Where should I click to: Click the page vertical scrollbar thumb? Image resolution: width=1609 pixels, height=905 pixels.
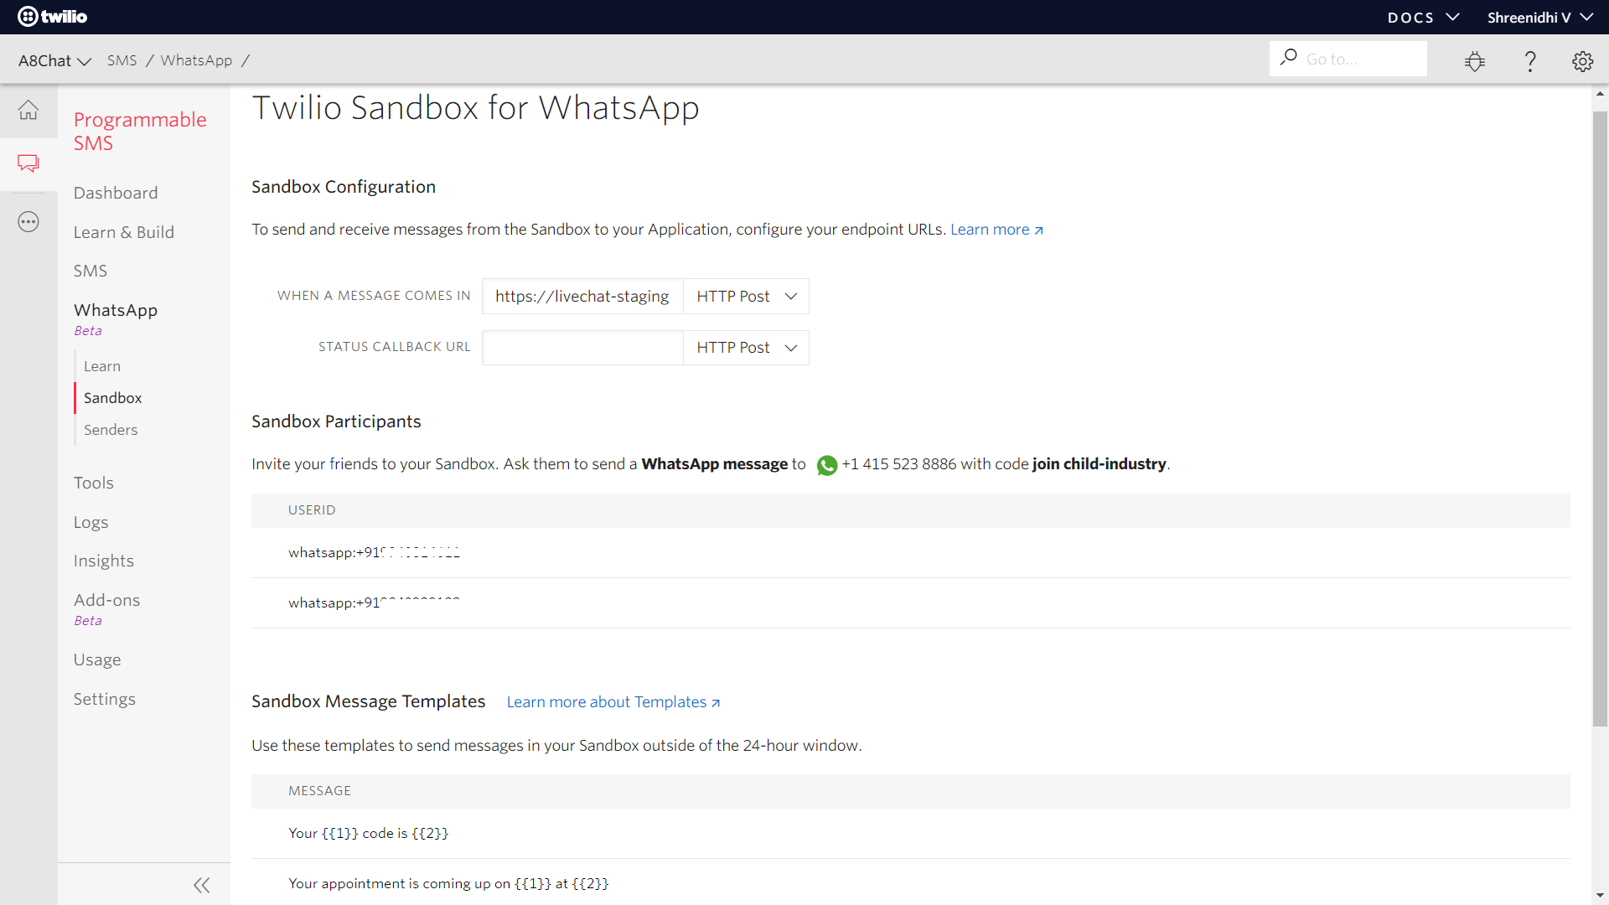pyautogui.click(x=1600, y=419)
